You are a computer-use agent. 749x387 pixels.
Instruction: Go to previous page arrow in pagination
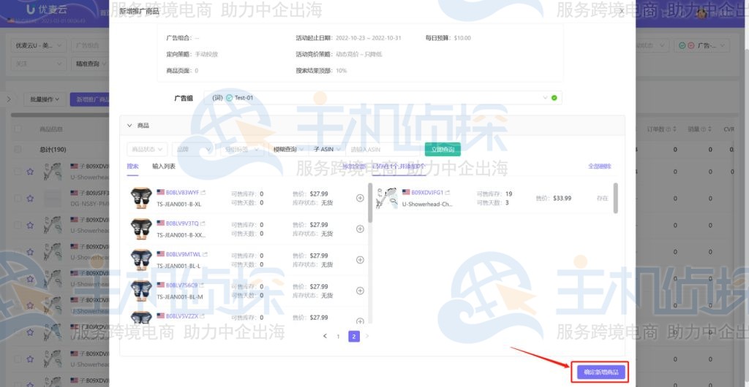(325, 336)
